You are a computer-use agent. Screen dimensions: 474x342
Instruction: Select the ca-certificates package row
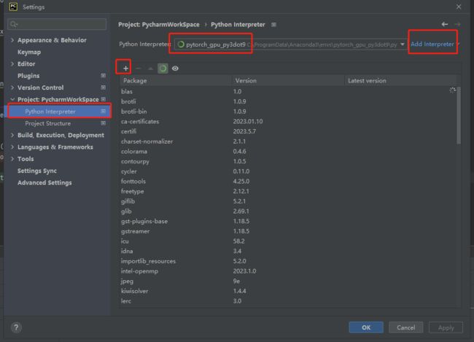click(288, 121)
